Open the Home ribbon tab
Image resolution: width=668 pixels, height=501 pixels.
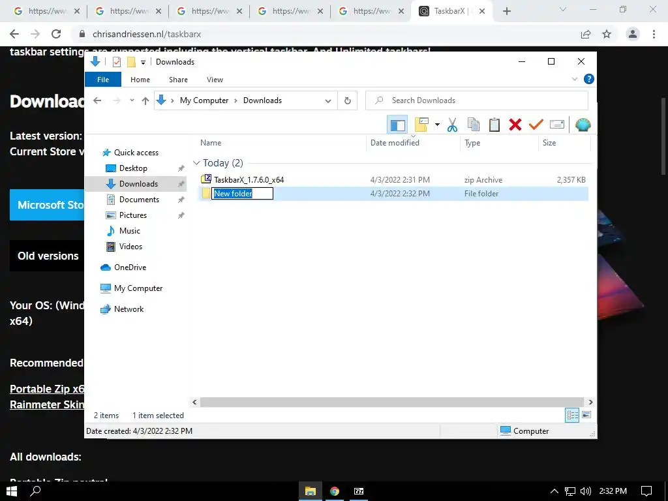pos(140,80)
